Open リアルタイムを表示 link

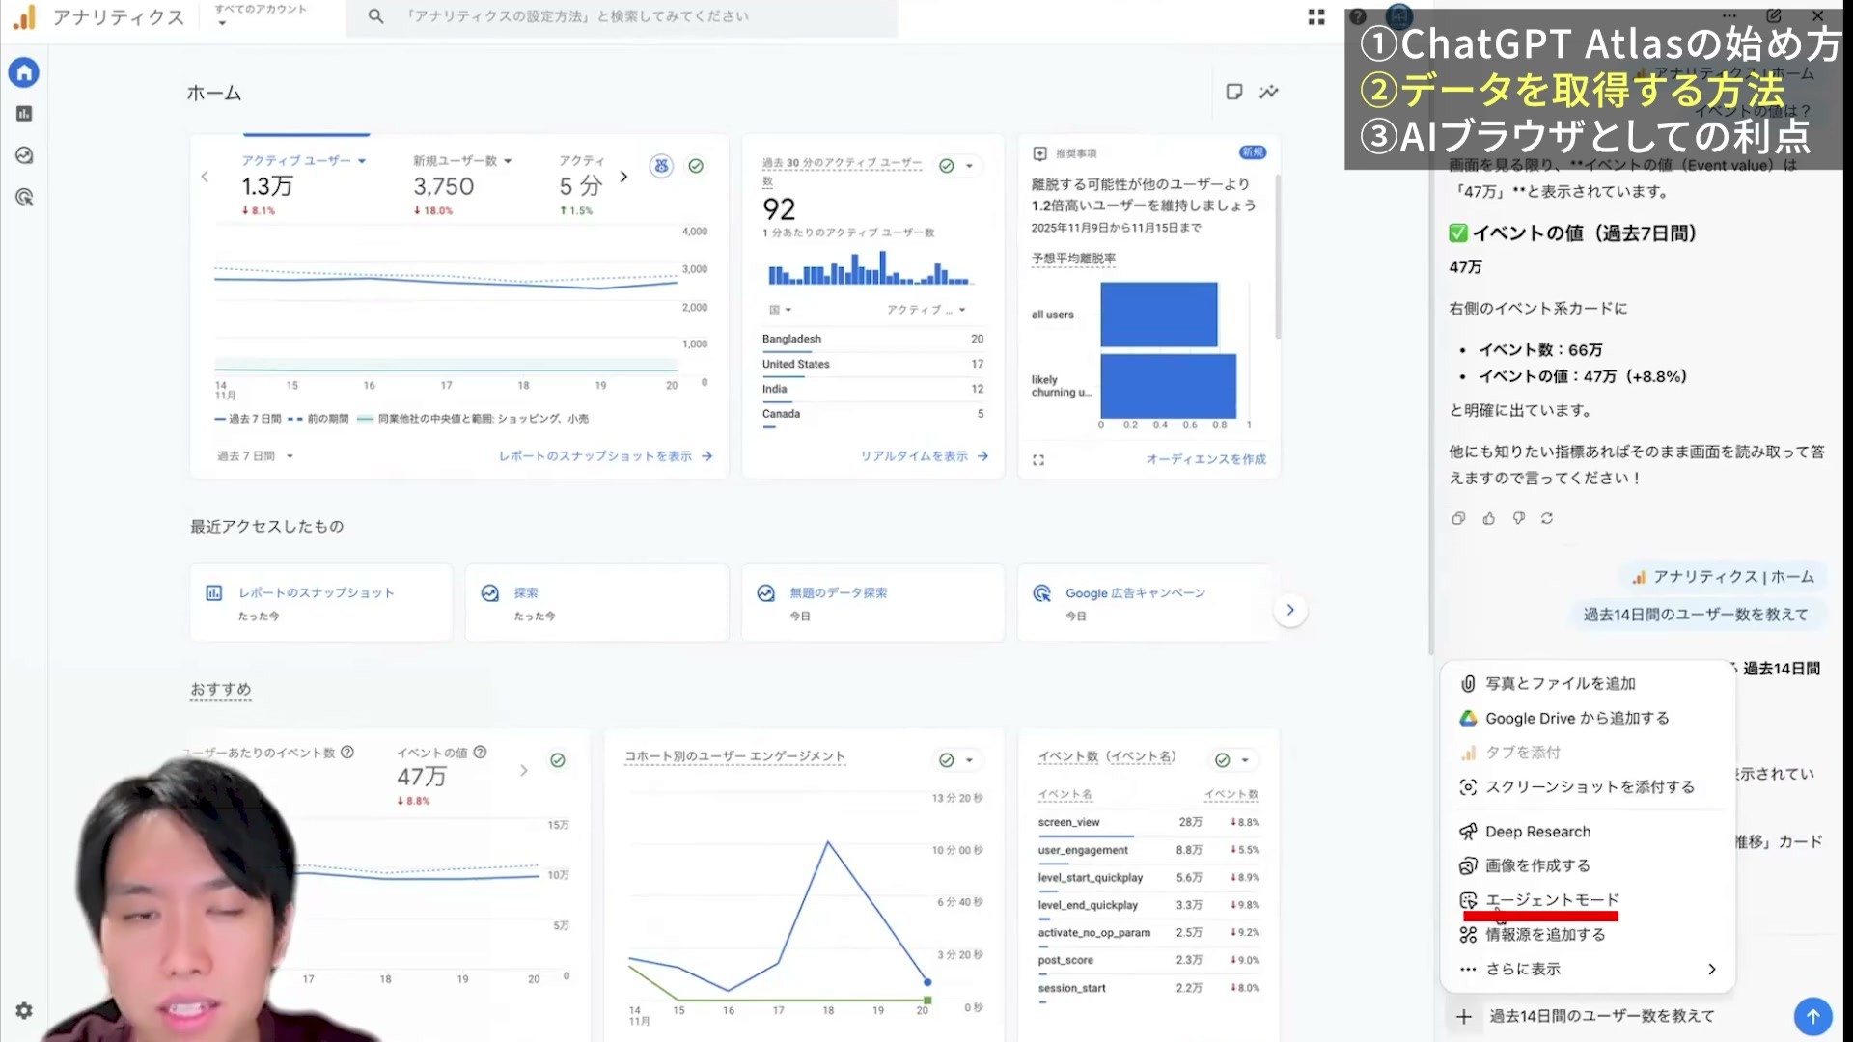tap(925, 456)
